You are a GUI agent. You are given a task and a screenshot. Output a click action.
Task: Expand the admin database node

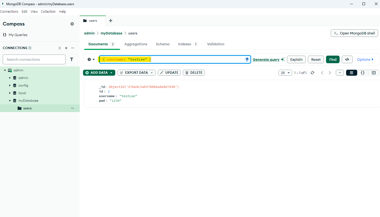point(10,78)
